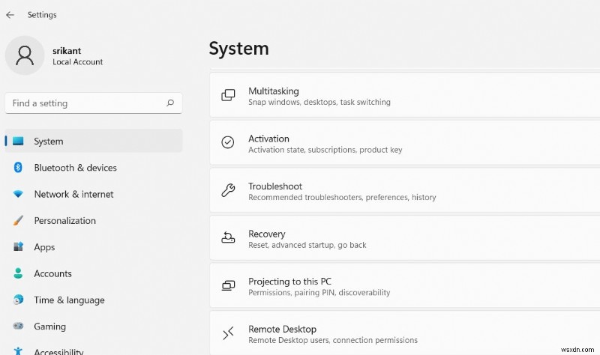Viewport: 600px width, 355px height.
Task: Click the Personalization paintbrush icon
Action: [18, 221]
